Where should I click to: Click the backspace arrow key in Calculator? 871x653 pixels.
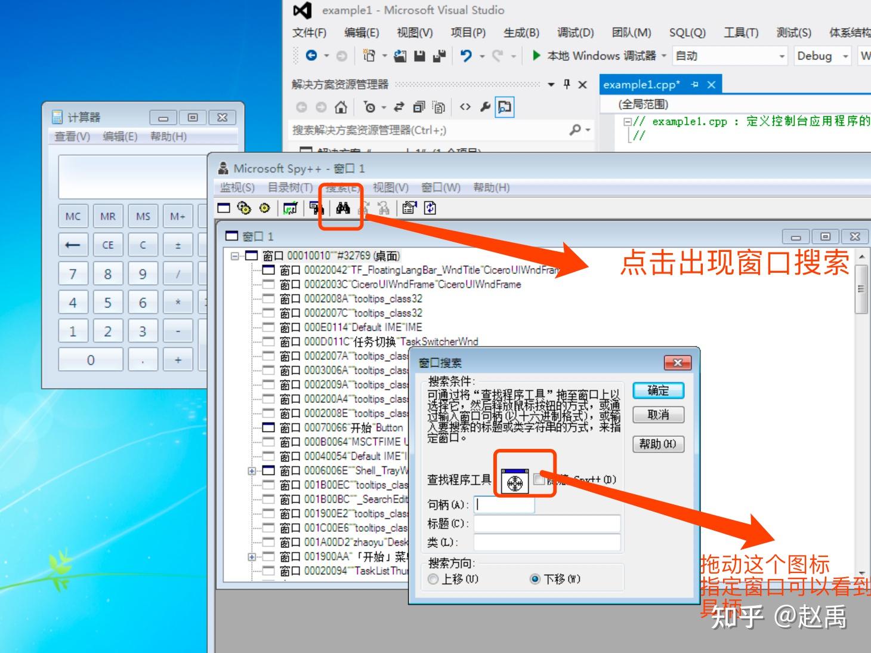(x=73, y=245)
